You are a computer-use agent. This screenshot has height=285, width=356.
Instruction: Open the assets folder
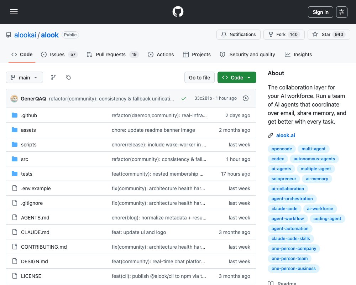pos(28,130)
